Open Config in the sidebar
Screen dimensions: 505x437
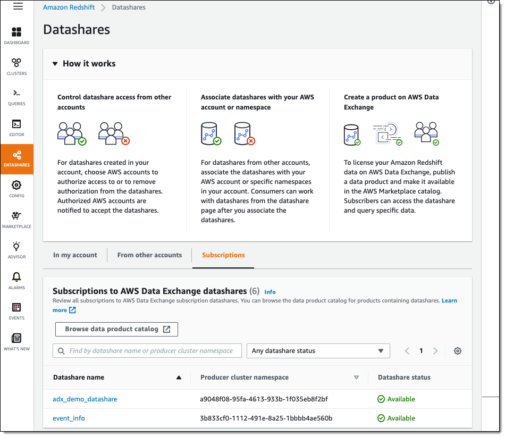(x=17, y=189)
